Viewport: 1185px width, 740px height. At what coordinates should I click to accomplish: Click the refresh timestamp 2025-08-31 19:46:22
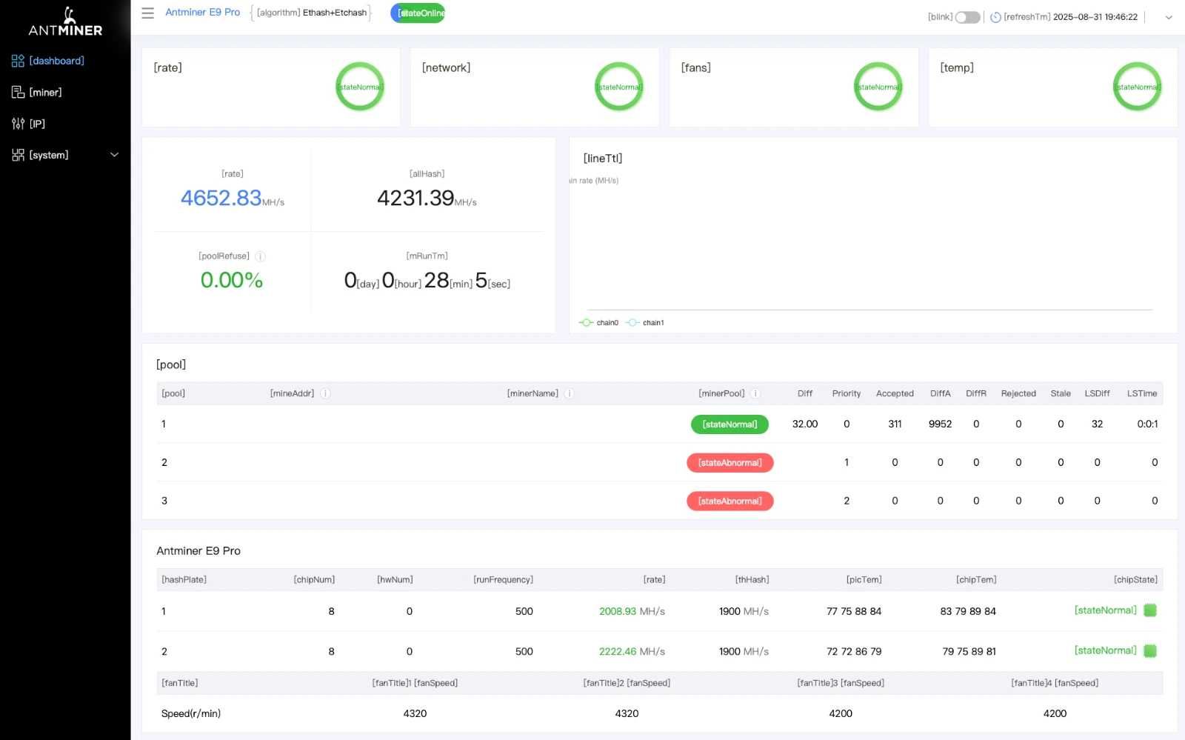coord(1095,17)
